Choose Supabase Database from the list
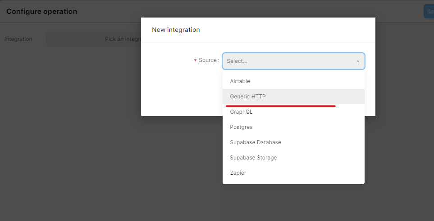Image resolution: width=434 pixels, height=221 pixels. coord(255,142)
